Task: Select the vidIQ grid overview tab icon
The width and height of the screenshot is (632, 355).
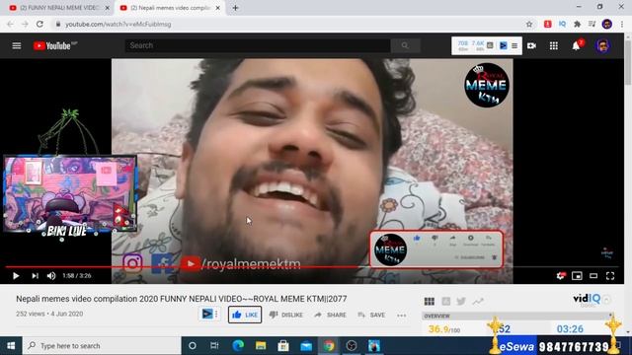Action: (430, 301)
